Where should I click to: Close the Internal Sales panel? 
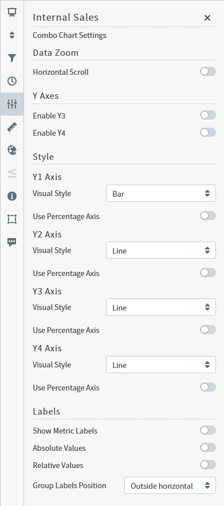click(207, 18)
